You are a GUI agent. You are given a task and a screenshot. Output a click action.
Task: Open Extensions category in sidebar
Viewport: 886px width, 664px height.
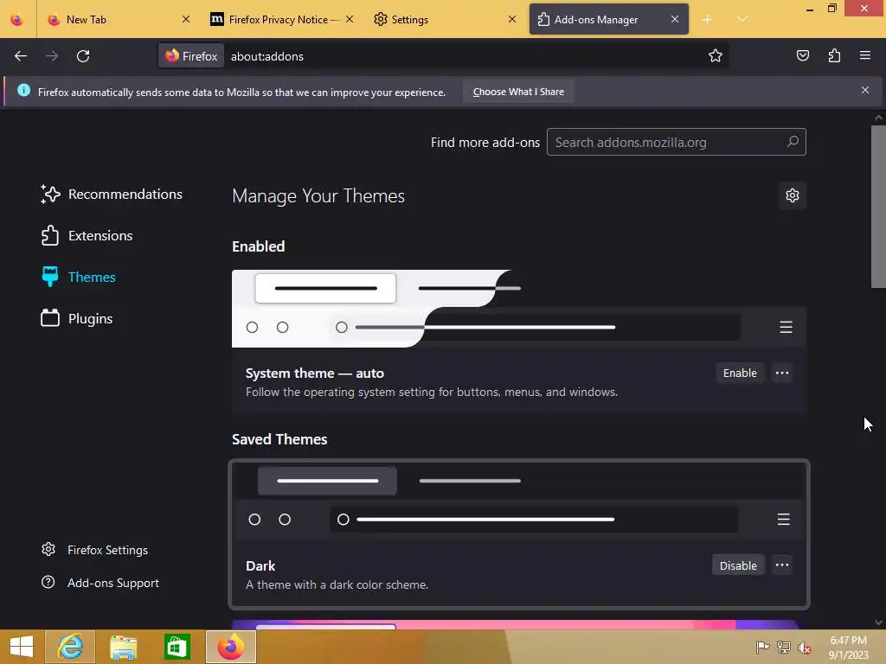[x=87, y=235]
